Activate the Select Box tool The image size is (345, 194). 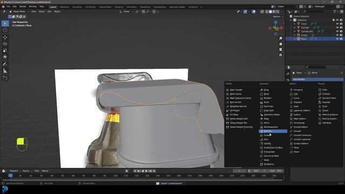pyautogui.click(x=5, y=23)
